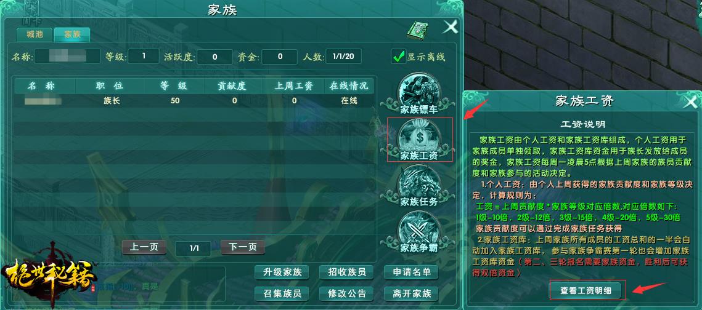
Task: Close the 家族 panel with X
Action: pos(450,27)
